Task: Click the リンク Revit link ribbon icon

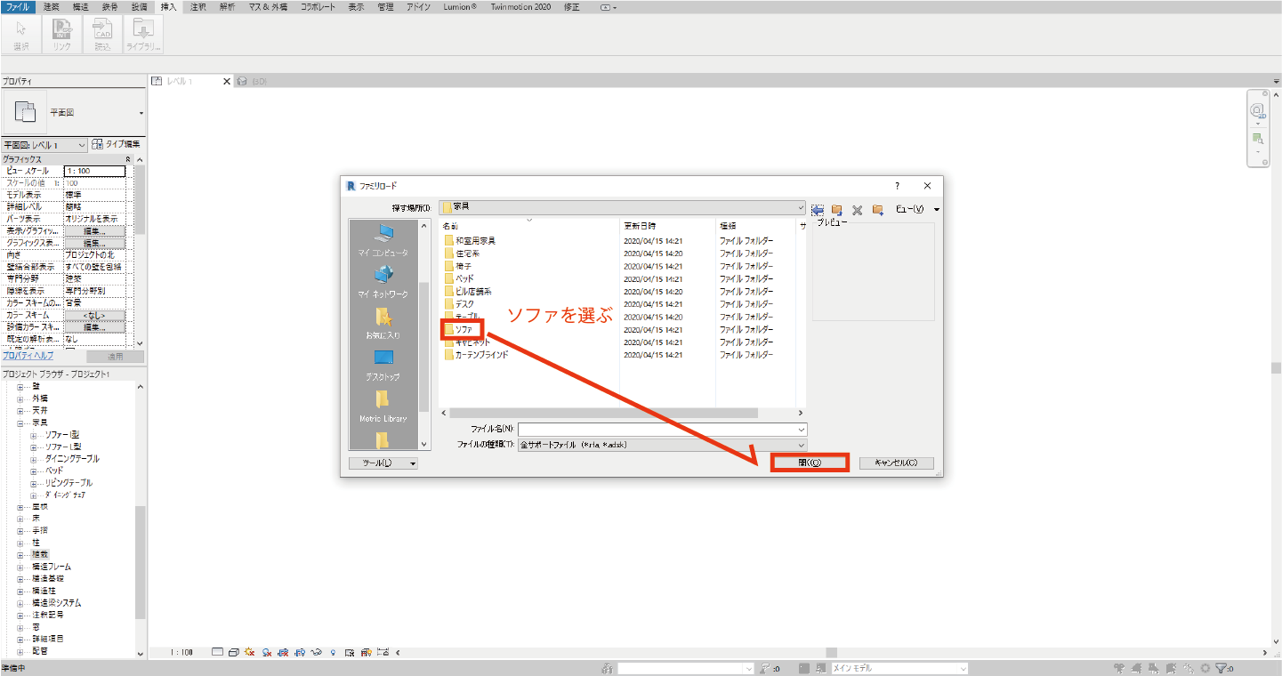Action: point(61,34)
